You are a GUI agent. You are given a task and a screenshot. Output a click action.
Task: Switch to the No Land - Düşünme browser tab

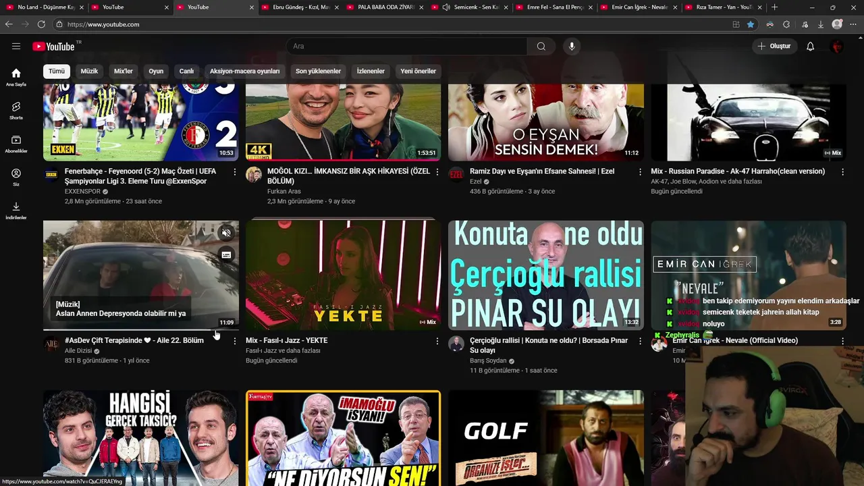(46, 7)
